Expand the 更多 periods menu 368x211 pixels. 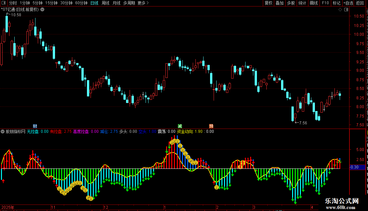(x=143, y=3)
